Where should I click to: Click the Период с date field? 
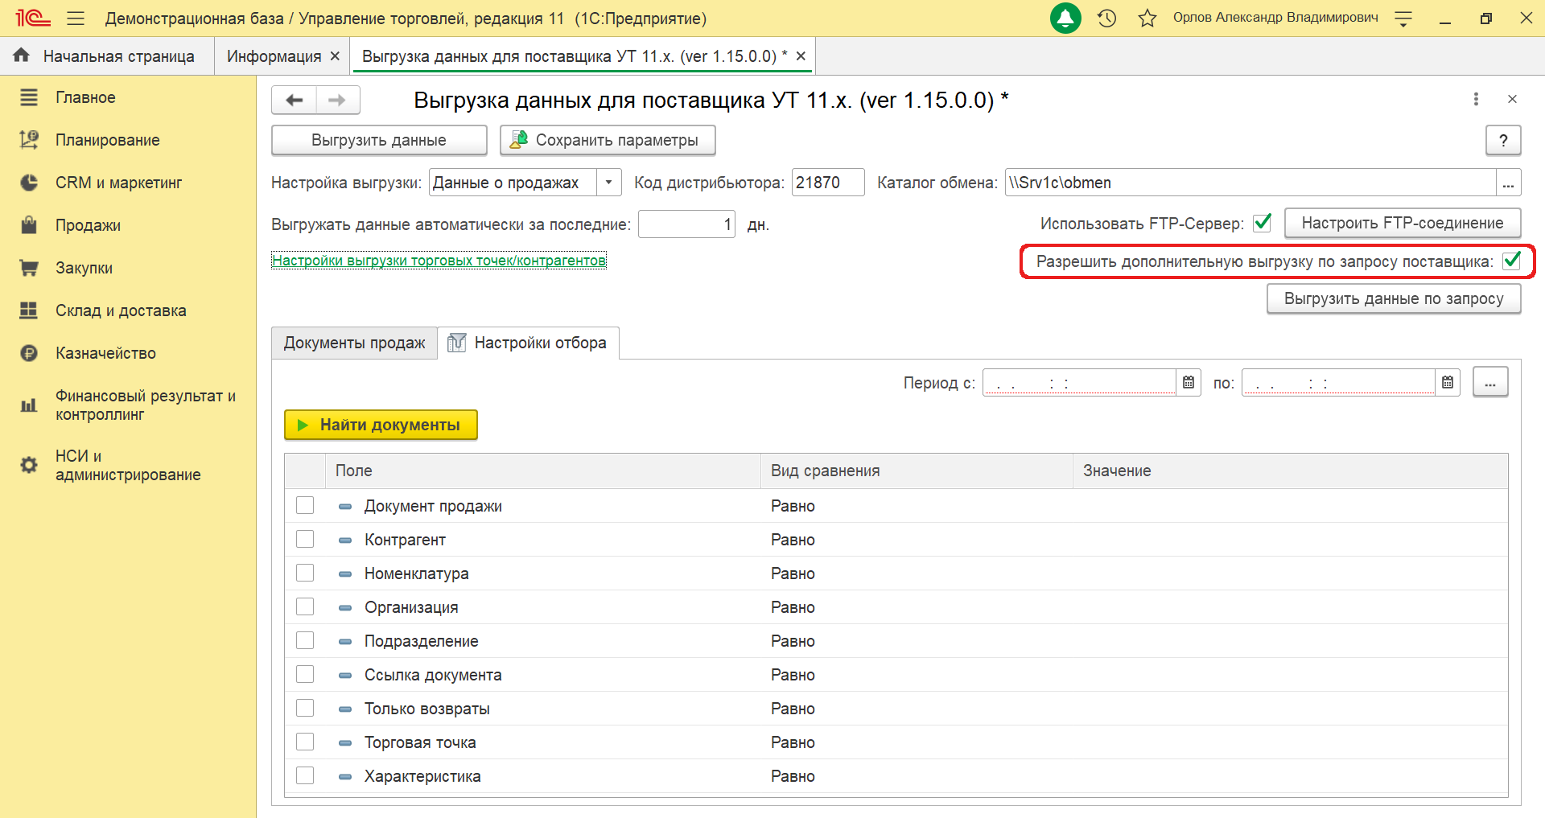pyautogui.click(x=1079, y=383)
